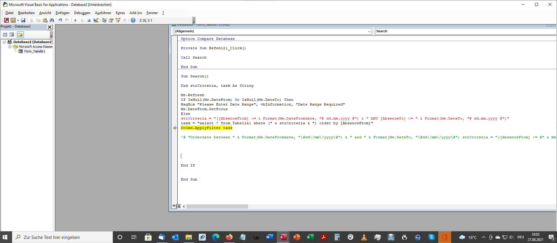The height and width of the screenshot is (243, 557).
Task: Open the Einfügen menu
Action: click(62, 13)
